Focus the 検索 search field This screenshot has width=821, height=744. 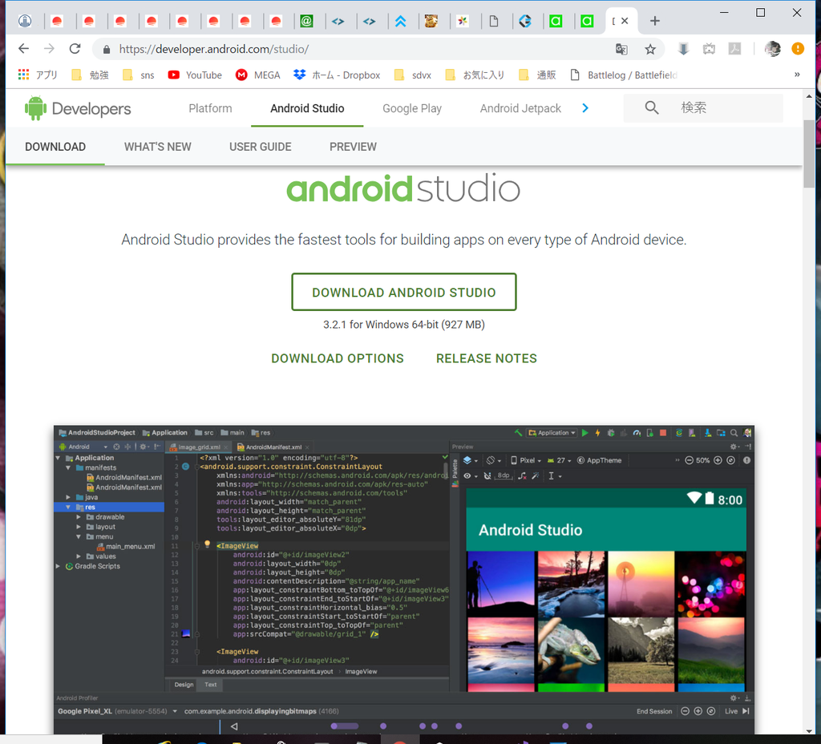pyautogui.click(x=702, y=108)
